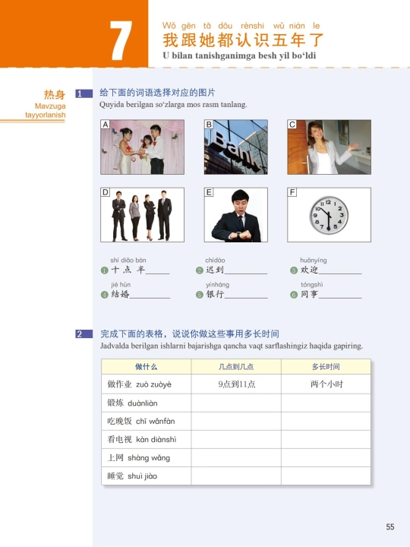Click instruction 给下面的词语选择对应的图片
The image size is (410, 547).
[x=157, y=93]
